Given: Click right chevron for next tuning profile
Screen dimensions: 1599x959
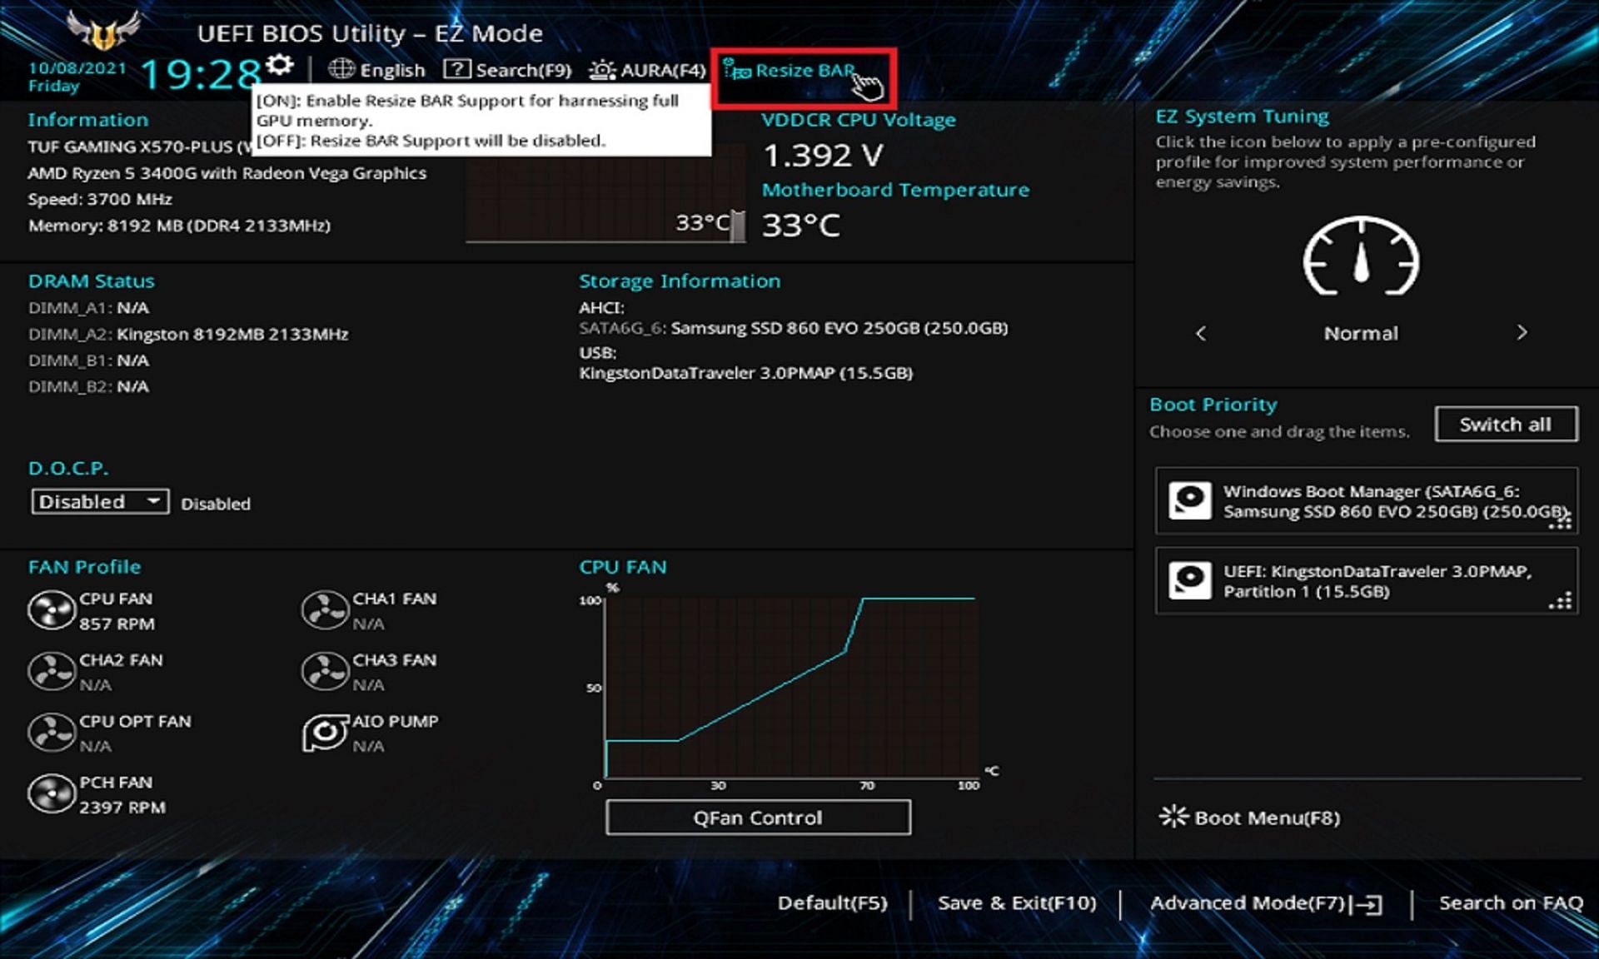Looking at the screenshot, I should pos(1522,333).
